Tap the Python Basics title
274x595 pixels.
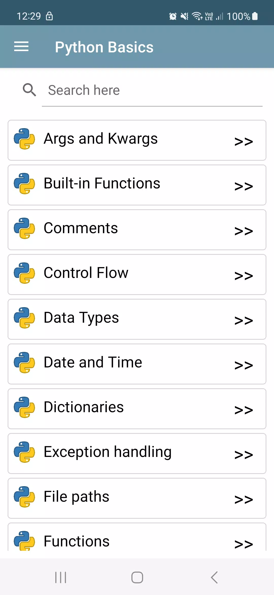(104, 47)
